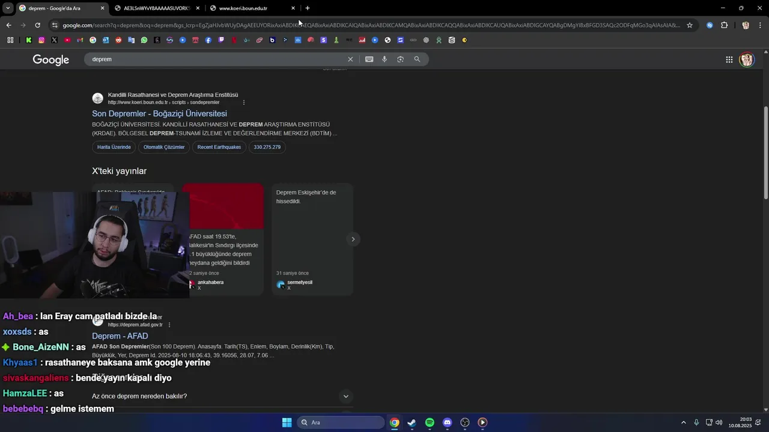The image size is (769, 432).
Task: Open Chrome from the taskbar
Action: point(394,422)
